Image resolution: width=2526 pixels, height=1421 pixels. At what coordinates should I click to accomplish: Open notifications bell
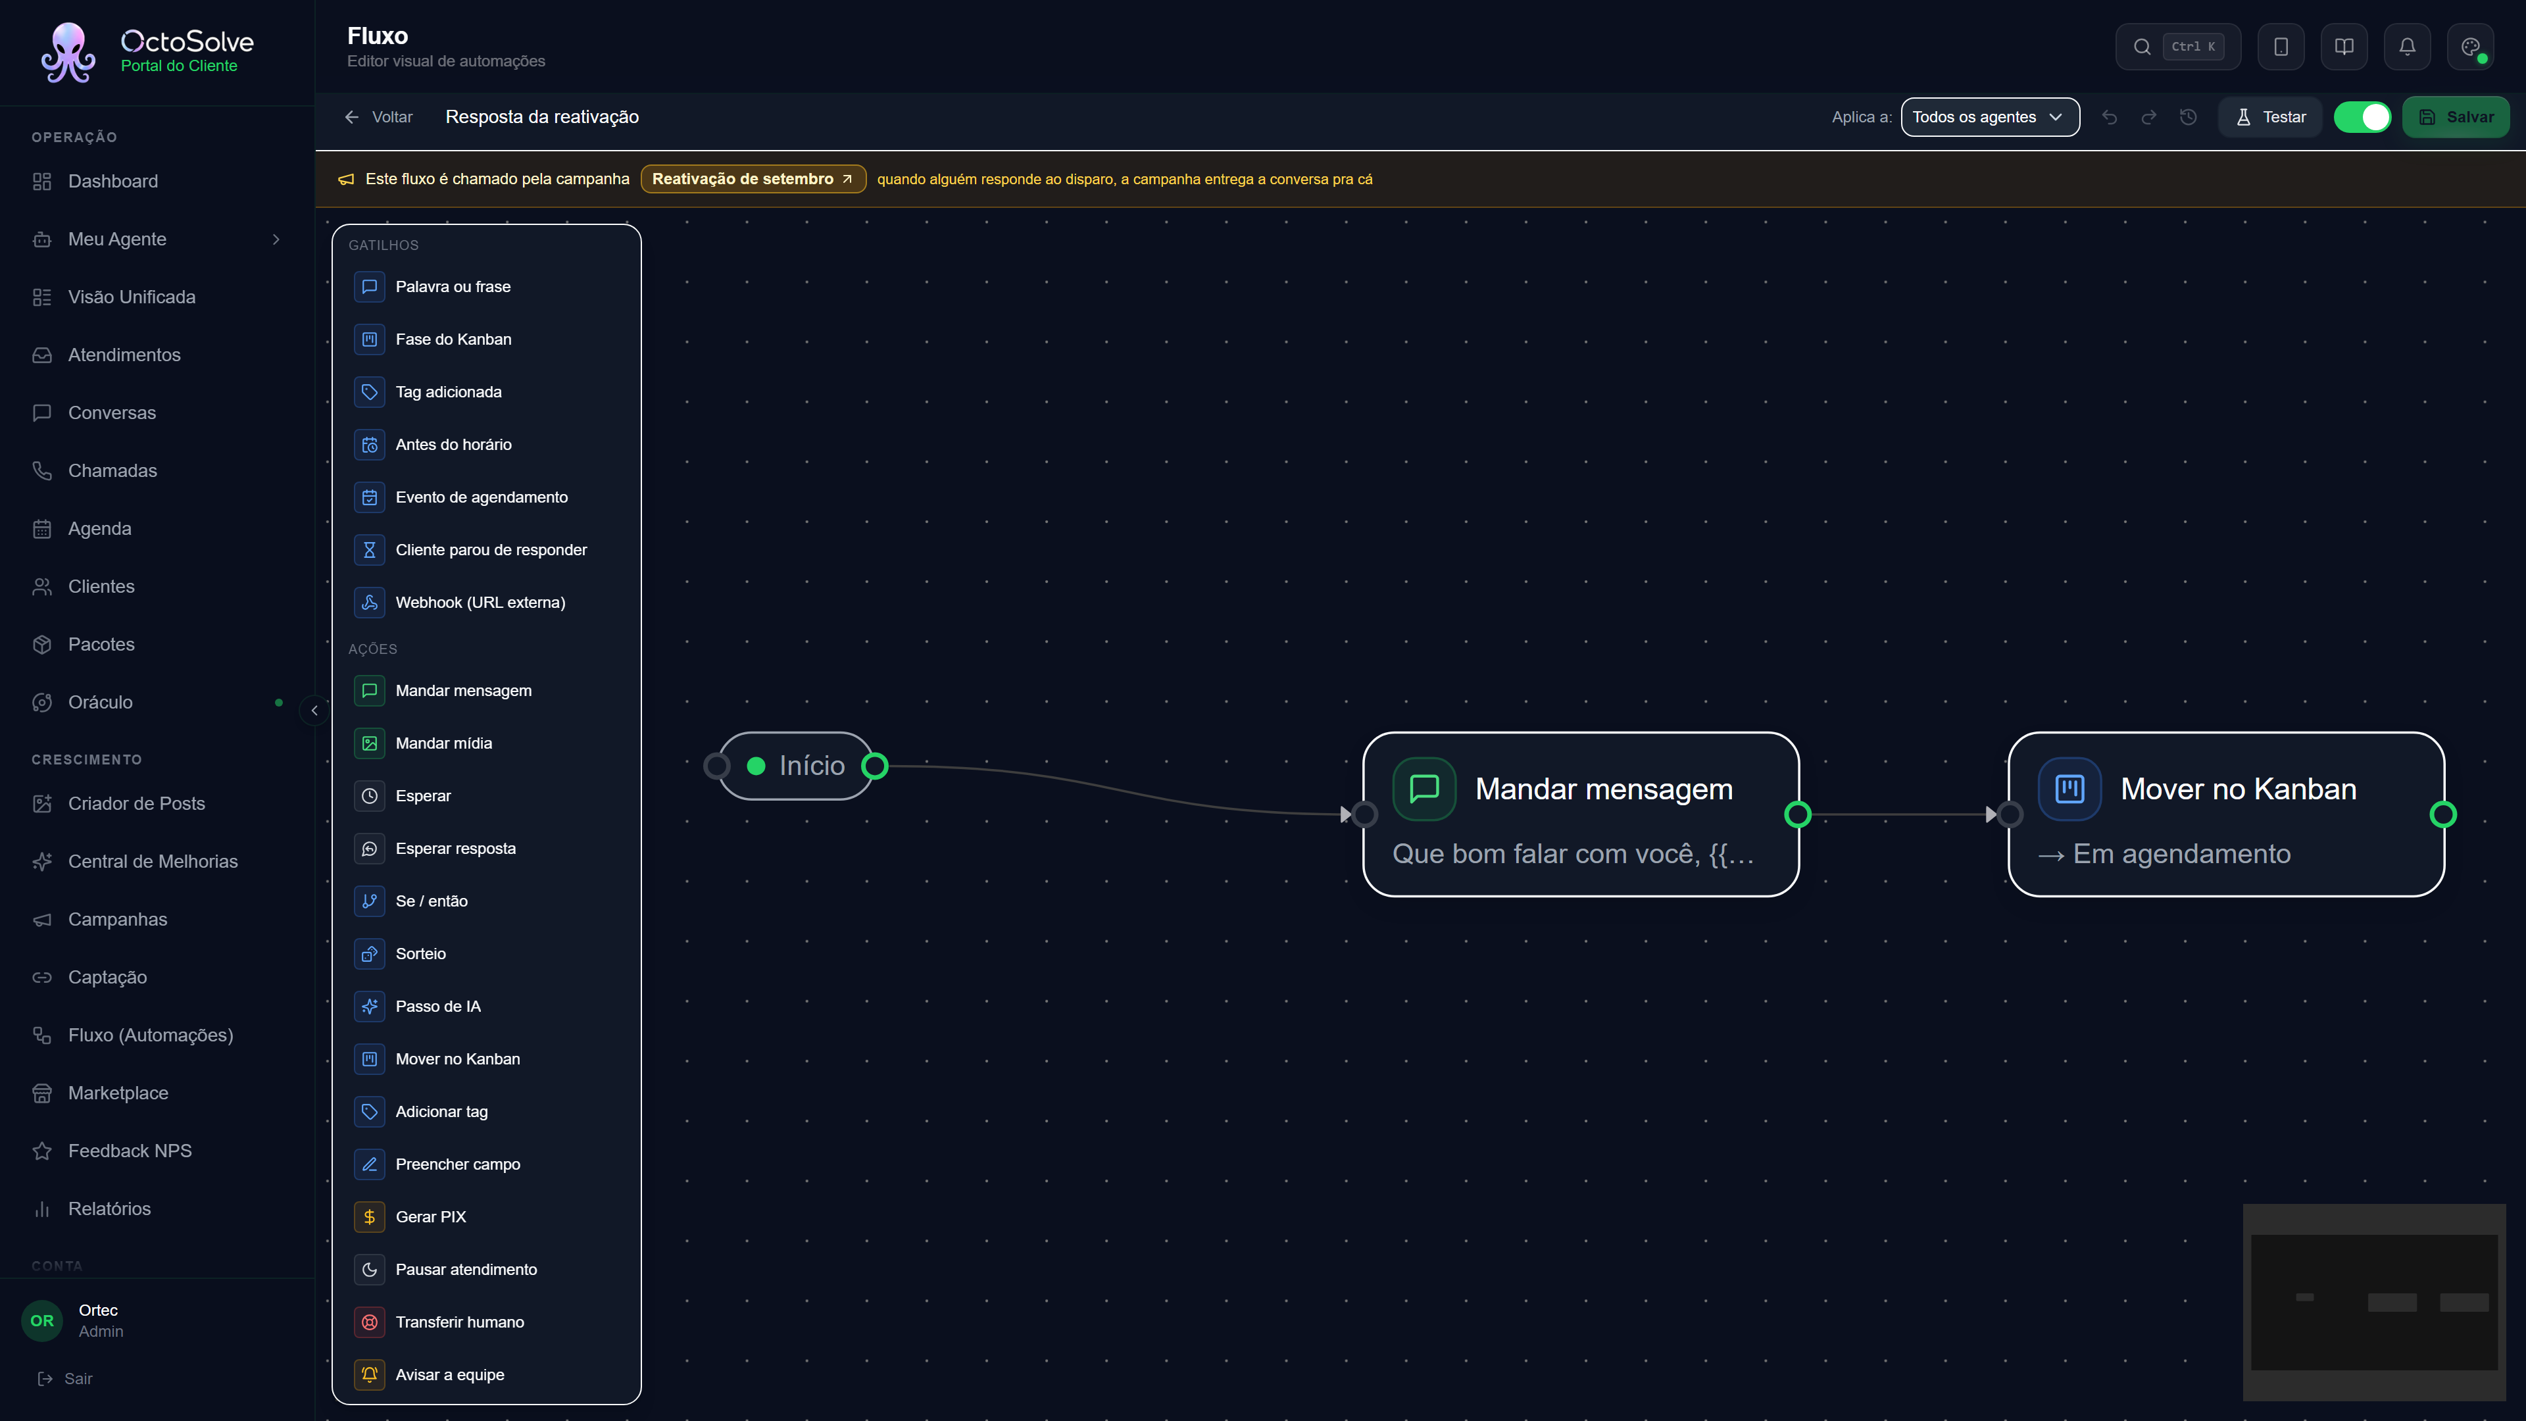[2408, 46]
